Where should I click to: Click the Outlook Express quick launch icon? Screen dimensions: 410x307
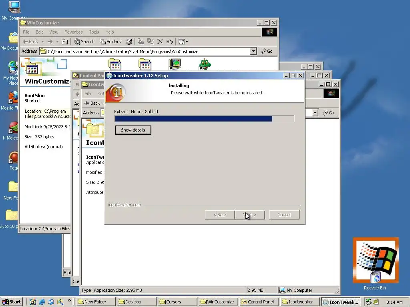(51, 302)
